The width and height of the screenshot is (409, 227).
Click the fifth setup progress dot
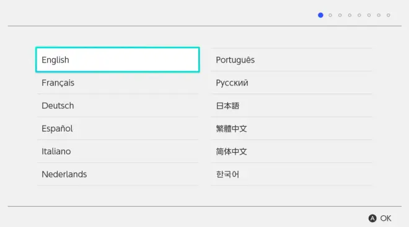[x=359, y=15]
